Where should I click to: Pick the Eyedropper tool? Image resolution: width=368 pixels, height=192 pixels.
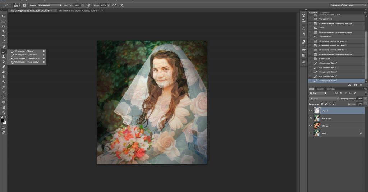point(4,41)
